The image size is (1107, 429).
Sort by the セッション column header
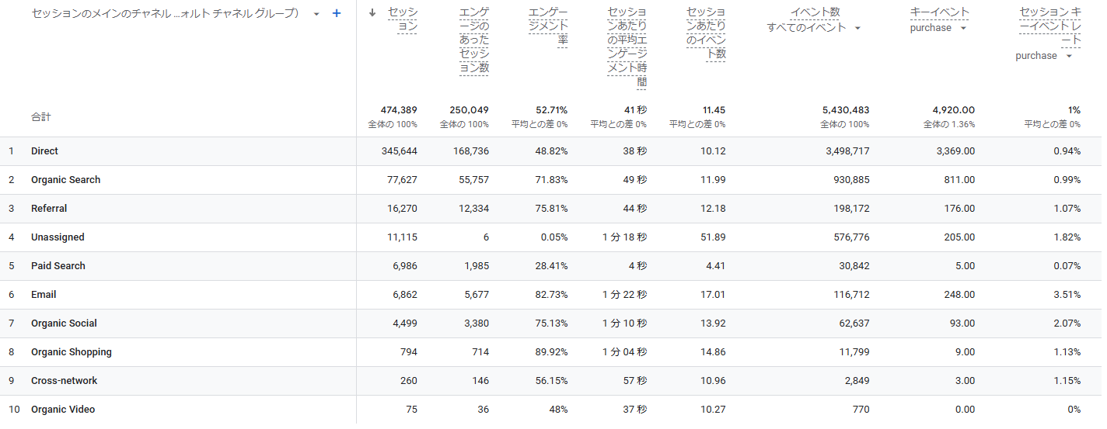pyautogui.click(x=402, y=19)
